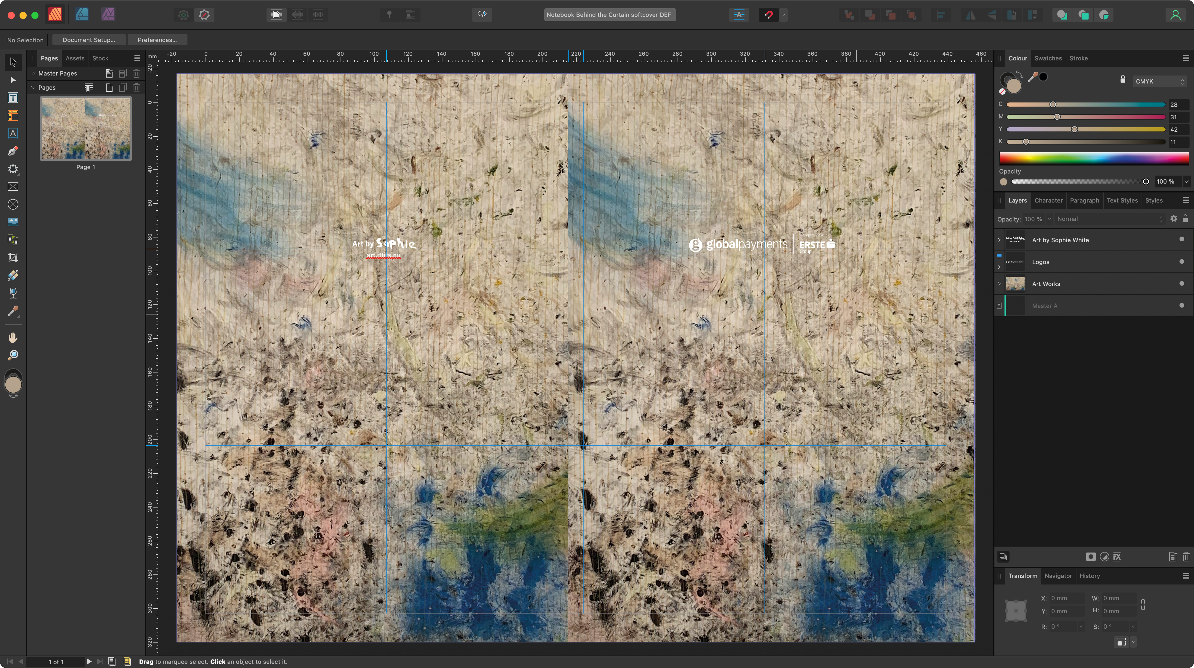
Task: Add an adjustment layer icon
Action: [1105, 557]
